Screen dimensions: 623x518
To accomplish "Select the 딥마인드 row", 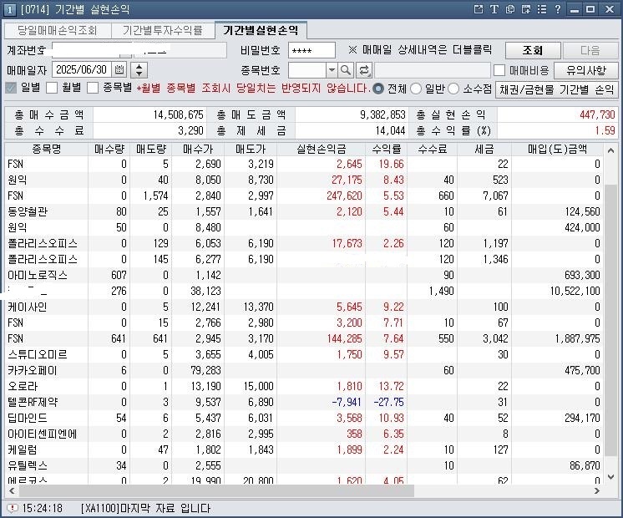I will tap(304, 419).
